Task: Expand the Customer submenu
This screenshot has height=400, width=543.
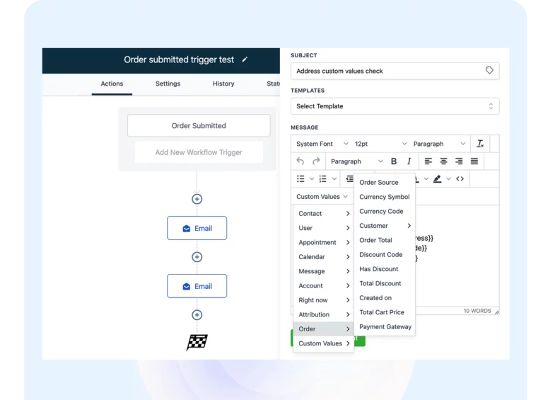Action: [x=385, y=226]
